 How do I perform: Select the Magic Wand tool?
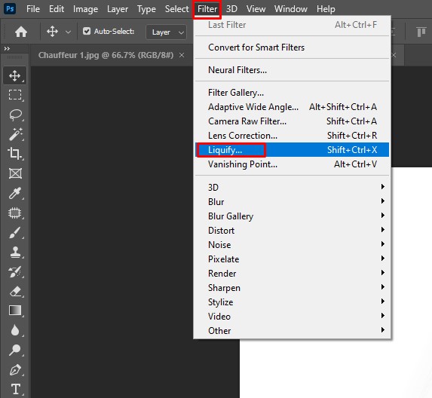[x=15, y=134]
